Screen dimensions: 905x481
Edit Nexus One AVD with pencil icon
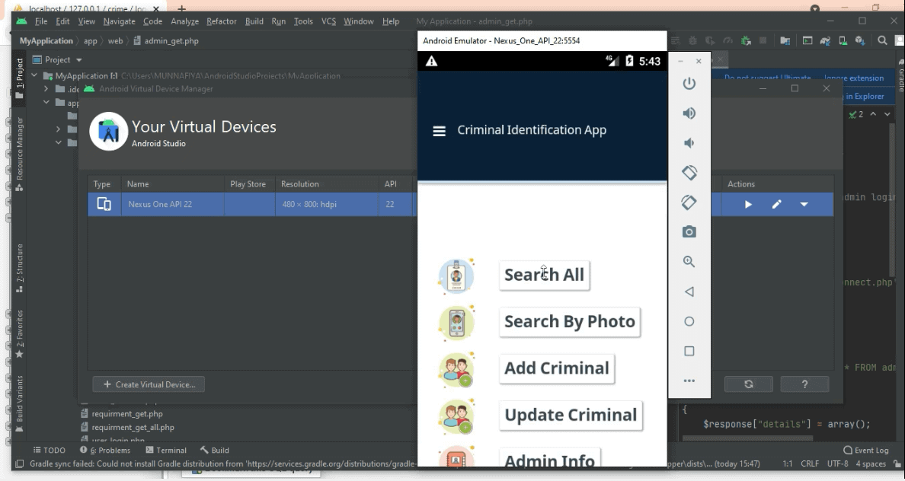point(776,205)
